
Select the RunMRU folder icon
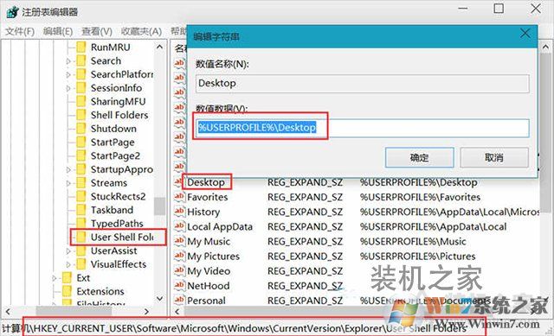pos(81,47)
